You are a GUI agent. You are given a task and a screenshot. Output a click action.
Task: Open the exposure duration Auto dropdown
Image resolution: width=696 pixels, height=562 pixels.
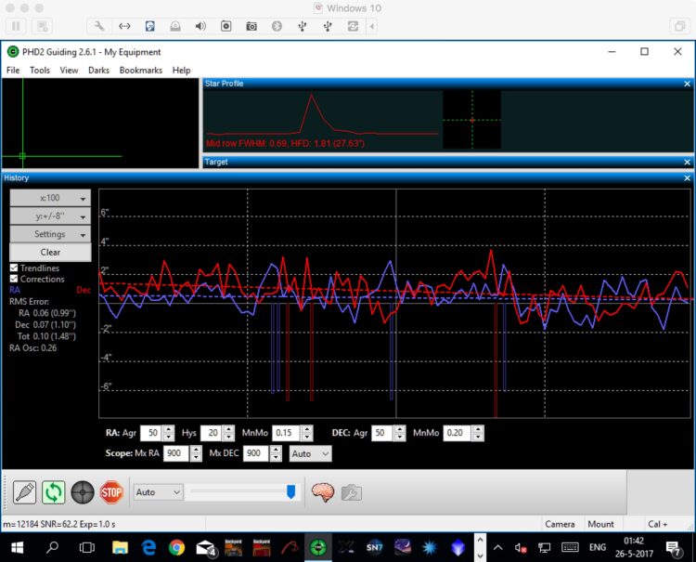point(158,492)
